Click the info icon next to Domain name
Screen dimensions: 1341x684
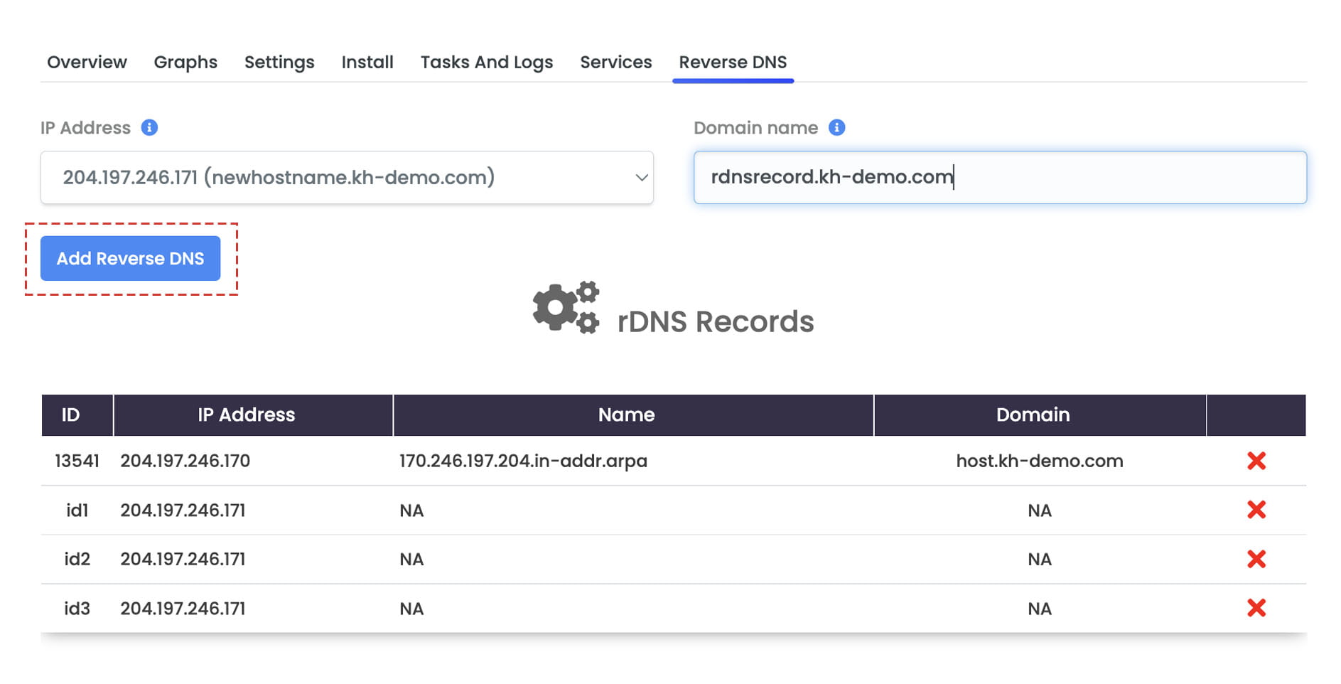837,128
